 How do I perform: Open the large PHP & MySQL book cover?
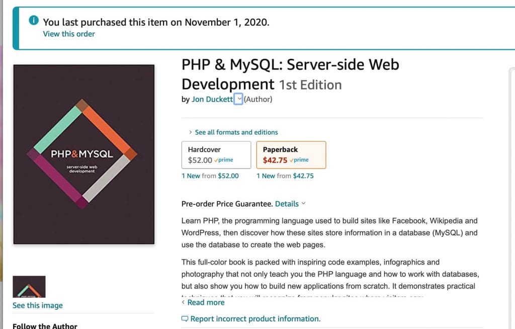click(84, 154)
